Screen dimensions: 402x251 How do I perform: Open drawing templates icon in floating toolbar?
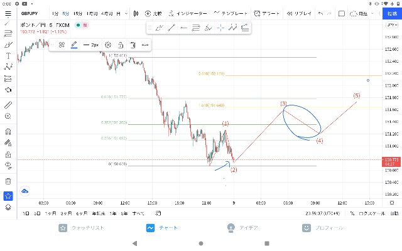pyautogui.click(x=62, y=45)
